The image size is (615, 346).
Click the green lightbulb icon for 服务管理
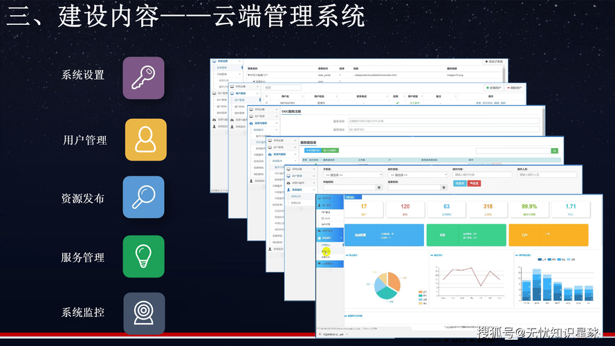(x=144, y=257)
